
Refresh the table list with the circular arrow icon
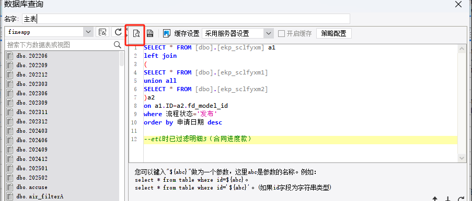(118, 32)
